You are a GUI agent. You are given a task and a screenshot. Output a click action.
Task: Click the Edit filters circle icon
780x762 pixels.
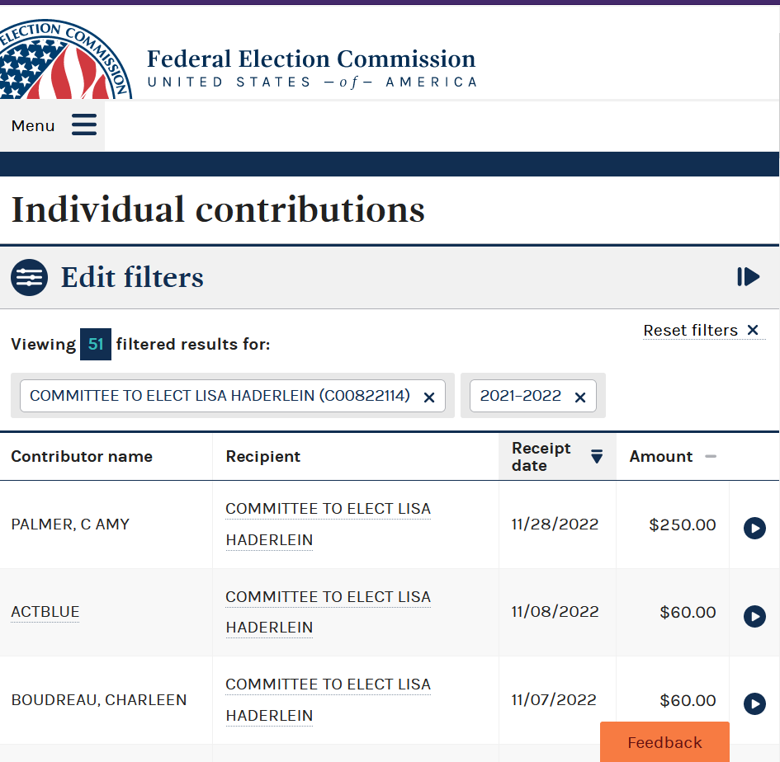pyautogui.click(x=30, y=277)
